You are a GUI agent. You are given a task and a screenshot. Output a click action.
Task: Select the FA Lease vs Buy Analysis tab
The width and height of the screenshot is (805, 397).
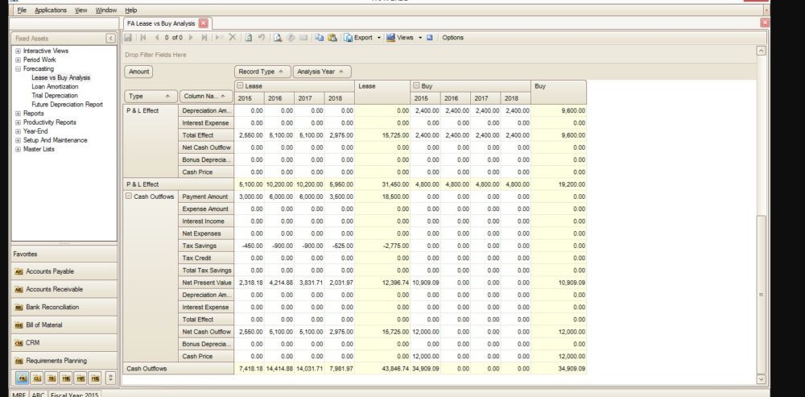click(x=161, y=23)
